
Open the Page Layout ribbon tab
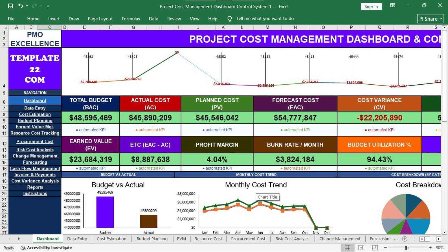point(100,19)
